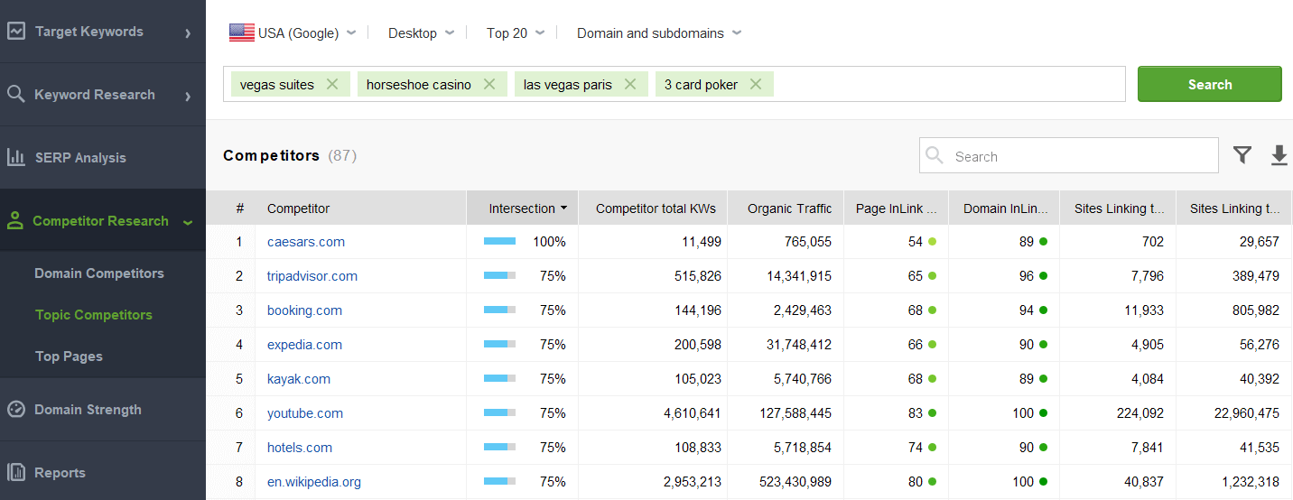Remove the 'las vegas paris' keyword tag
This screenshot has width=1293, height=500.
click(630, 84)
